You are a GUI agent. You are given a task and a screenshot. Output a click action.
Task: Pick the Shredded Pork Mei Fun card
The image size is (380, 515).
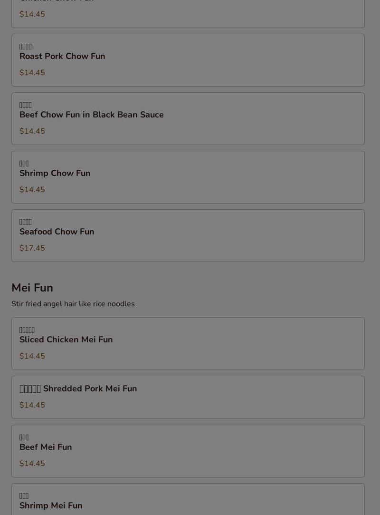[x=188, y=397]
